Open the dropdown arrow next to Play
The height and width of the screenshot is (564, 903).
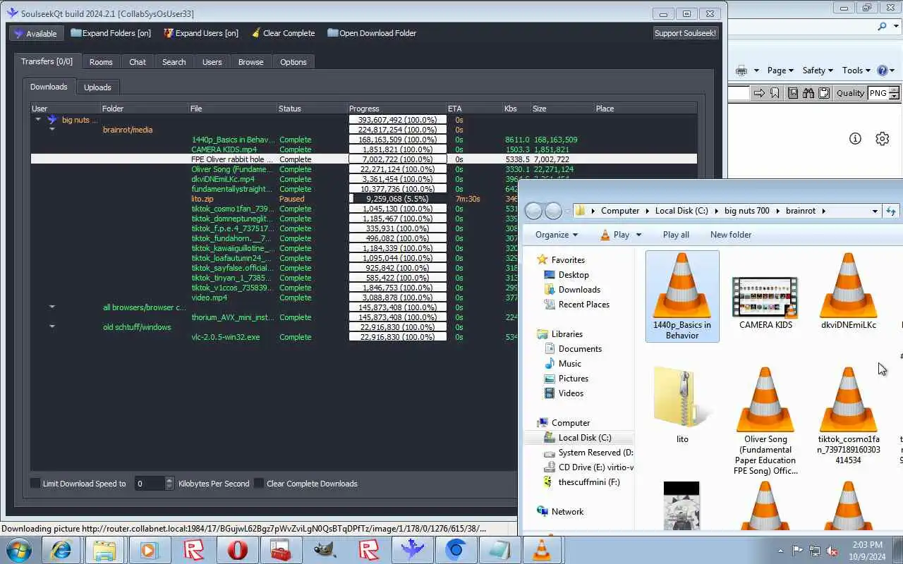(x=638, y=235)
